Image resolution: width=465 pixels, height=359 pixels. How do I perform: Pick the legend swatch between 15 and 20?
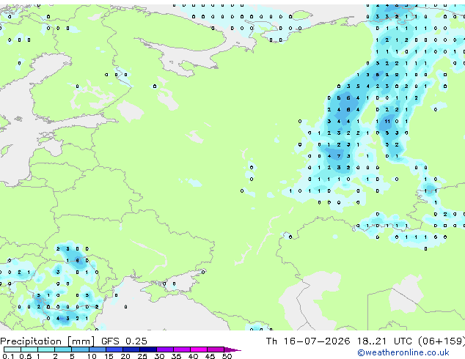point(114,349)
